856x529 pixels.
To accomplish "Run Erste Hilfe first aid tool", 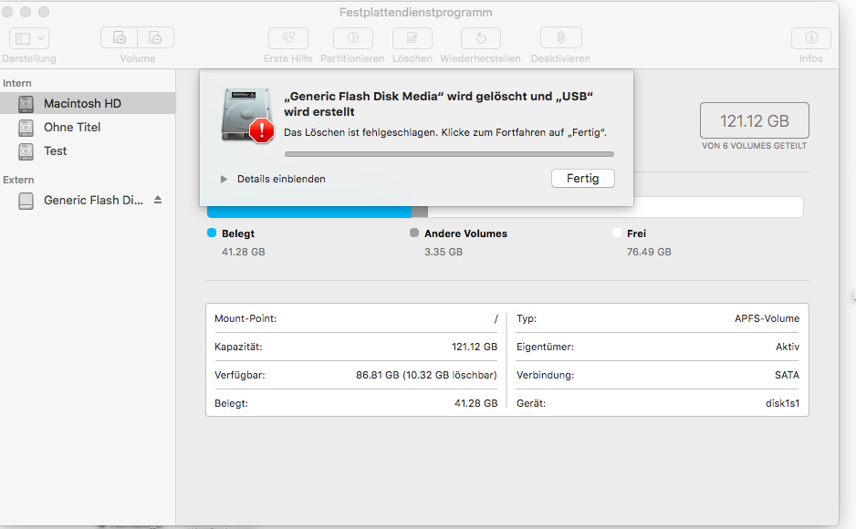I will (x=288, y=38).
